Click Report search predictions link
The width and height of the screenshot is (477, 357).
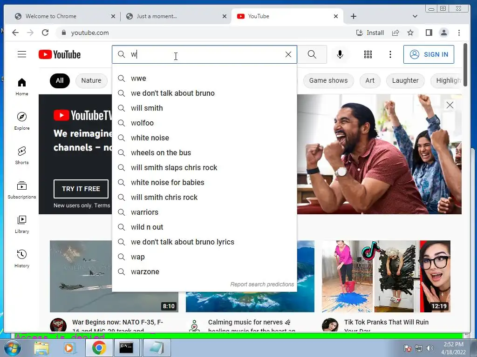pos(262,284)
